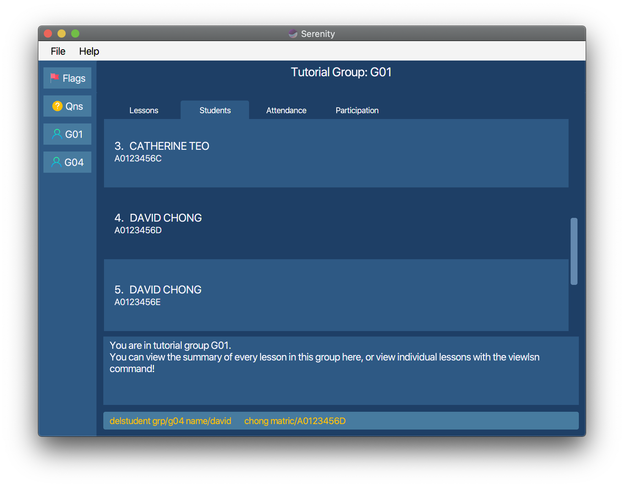Click the yellow minimize window button
624x487 pixels.
62,34
